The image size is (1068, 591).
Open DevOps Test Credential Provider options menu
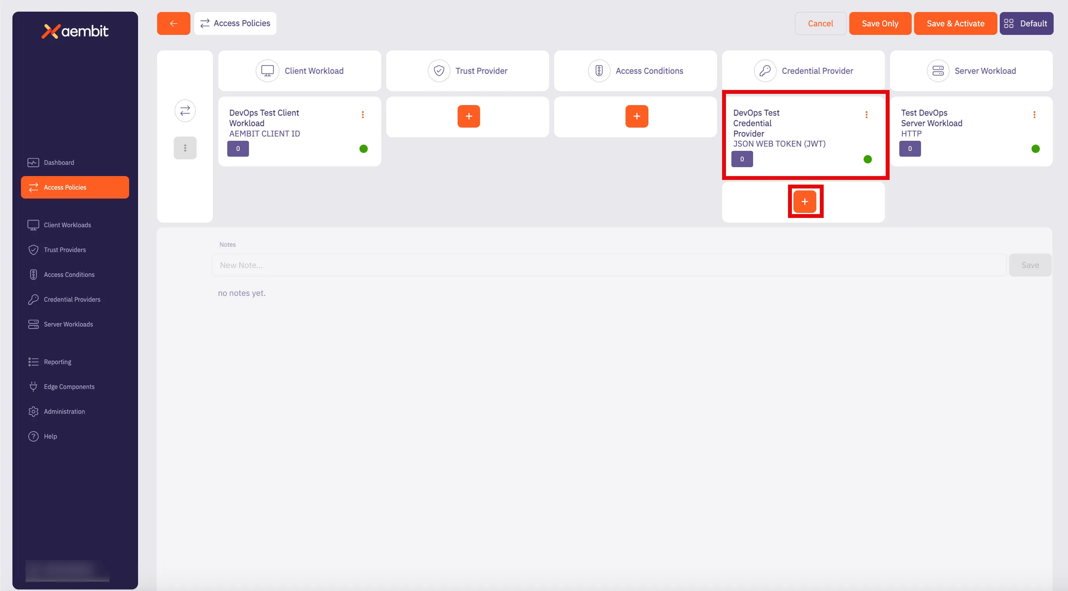coord(866,114)
